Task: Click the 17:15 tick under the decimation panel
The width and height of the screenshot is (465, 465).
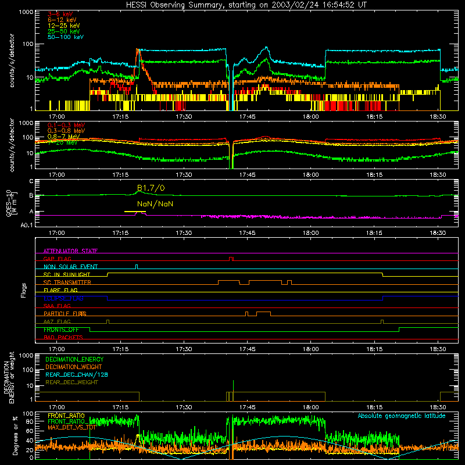Action: 120,407
